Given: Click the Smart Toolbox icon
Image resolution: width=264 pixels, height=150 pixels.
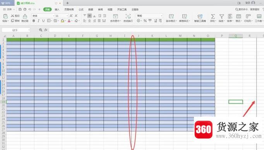Looking at the screenshot, I should [x=200, y=17].
